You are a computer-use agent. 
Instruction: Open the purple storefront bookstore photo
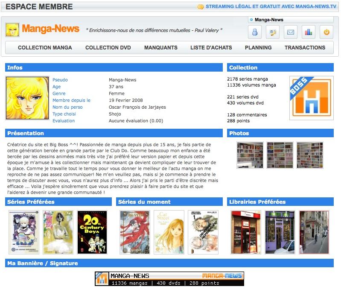click(x=280, y=232)
